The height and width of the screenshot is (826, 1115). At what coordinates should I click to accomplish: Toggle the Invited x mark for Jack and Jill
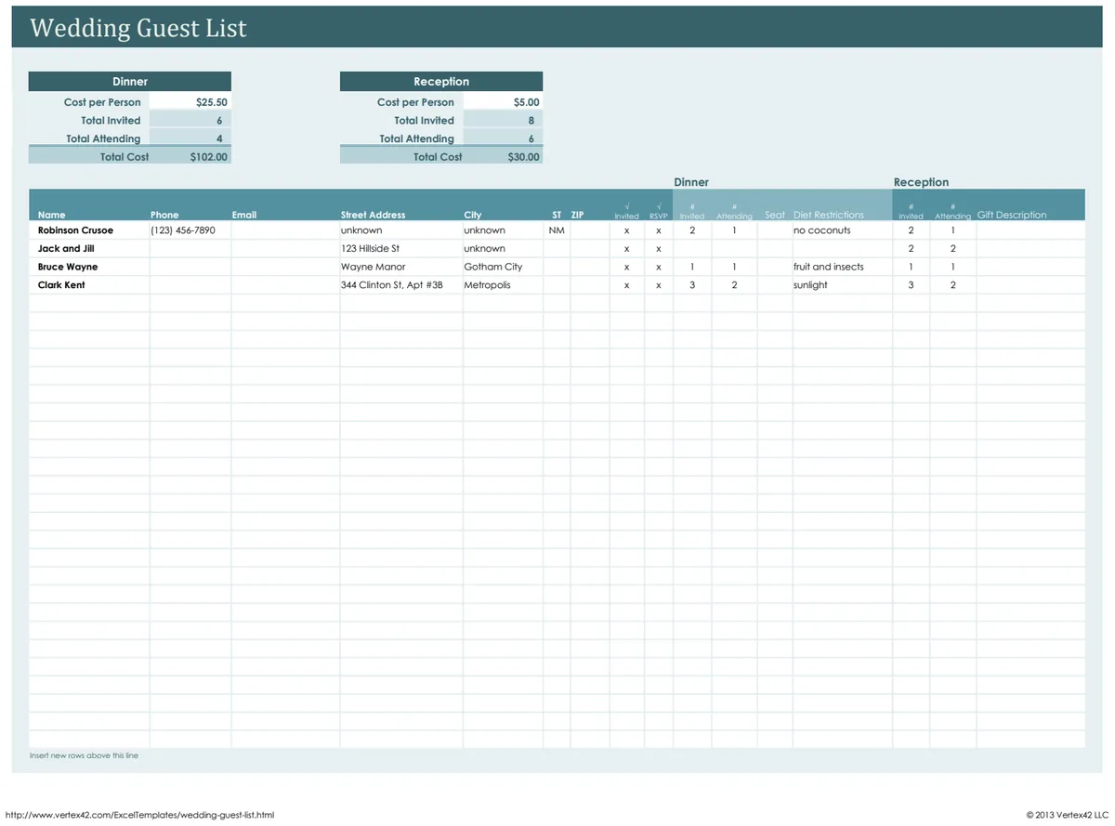627,249
